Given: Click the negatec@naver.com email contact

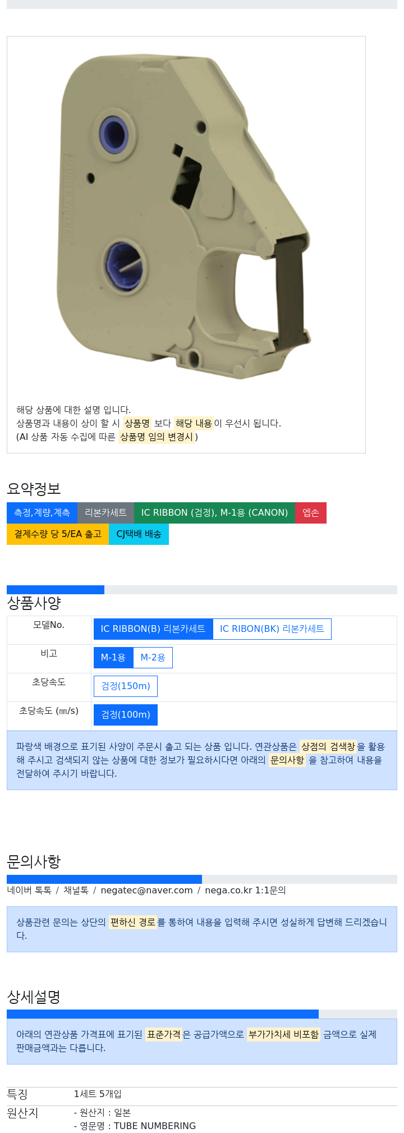Looking at the screenshot, I should (145, 891).
